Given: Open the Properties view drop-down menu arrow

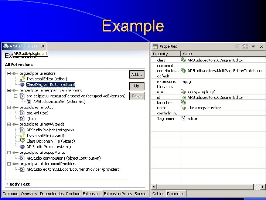Looking at the screenshot, I should (253, 46).
